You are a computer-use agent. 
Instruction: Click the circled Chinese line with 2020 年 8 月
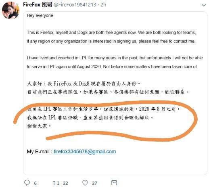click(x=103, y=109)
